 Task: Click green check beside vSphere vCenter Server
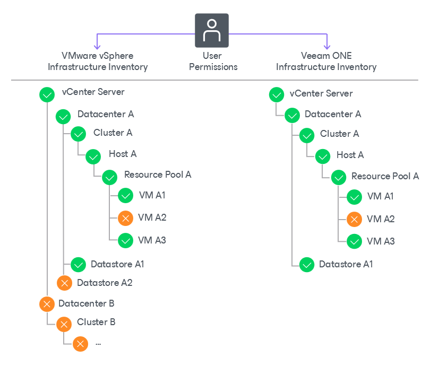(47, 95)
